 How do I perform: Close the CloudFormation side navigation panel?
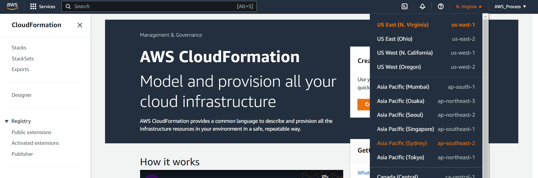tap(80, 25)
